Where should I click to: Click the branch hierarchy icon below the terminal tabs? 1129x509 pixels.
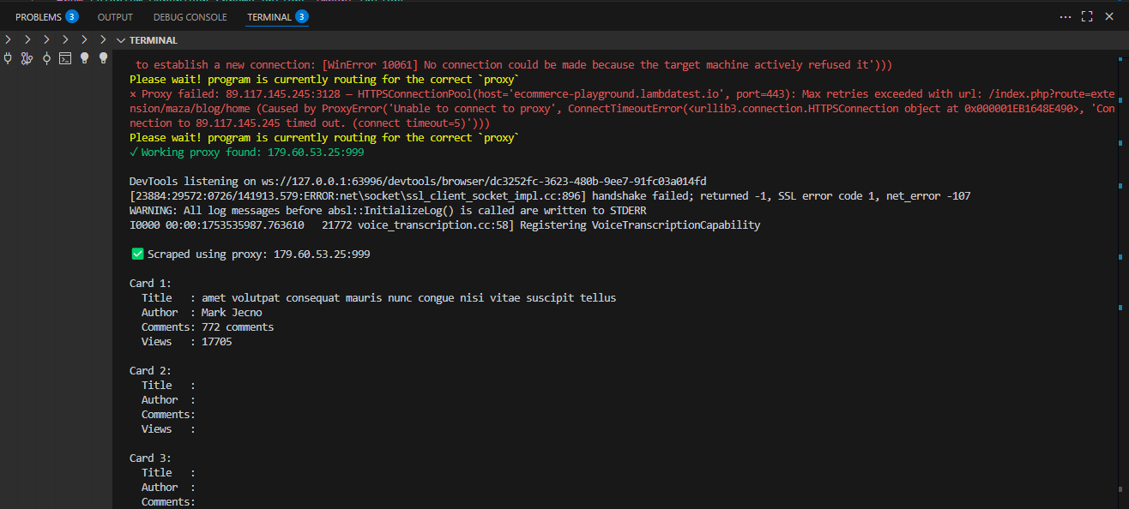27,58
